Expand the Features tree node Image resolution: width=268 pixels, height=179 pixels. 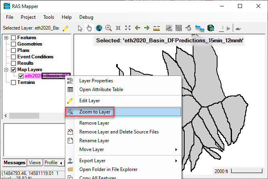click(7, 38)
